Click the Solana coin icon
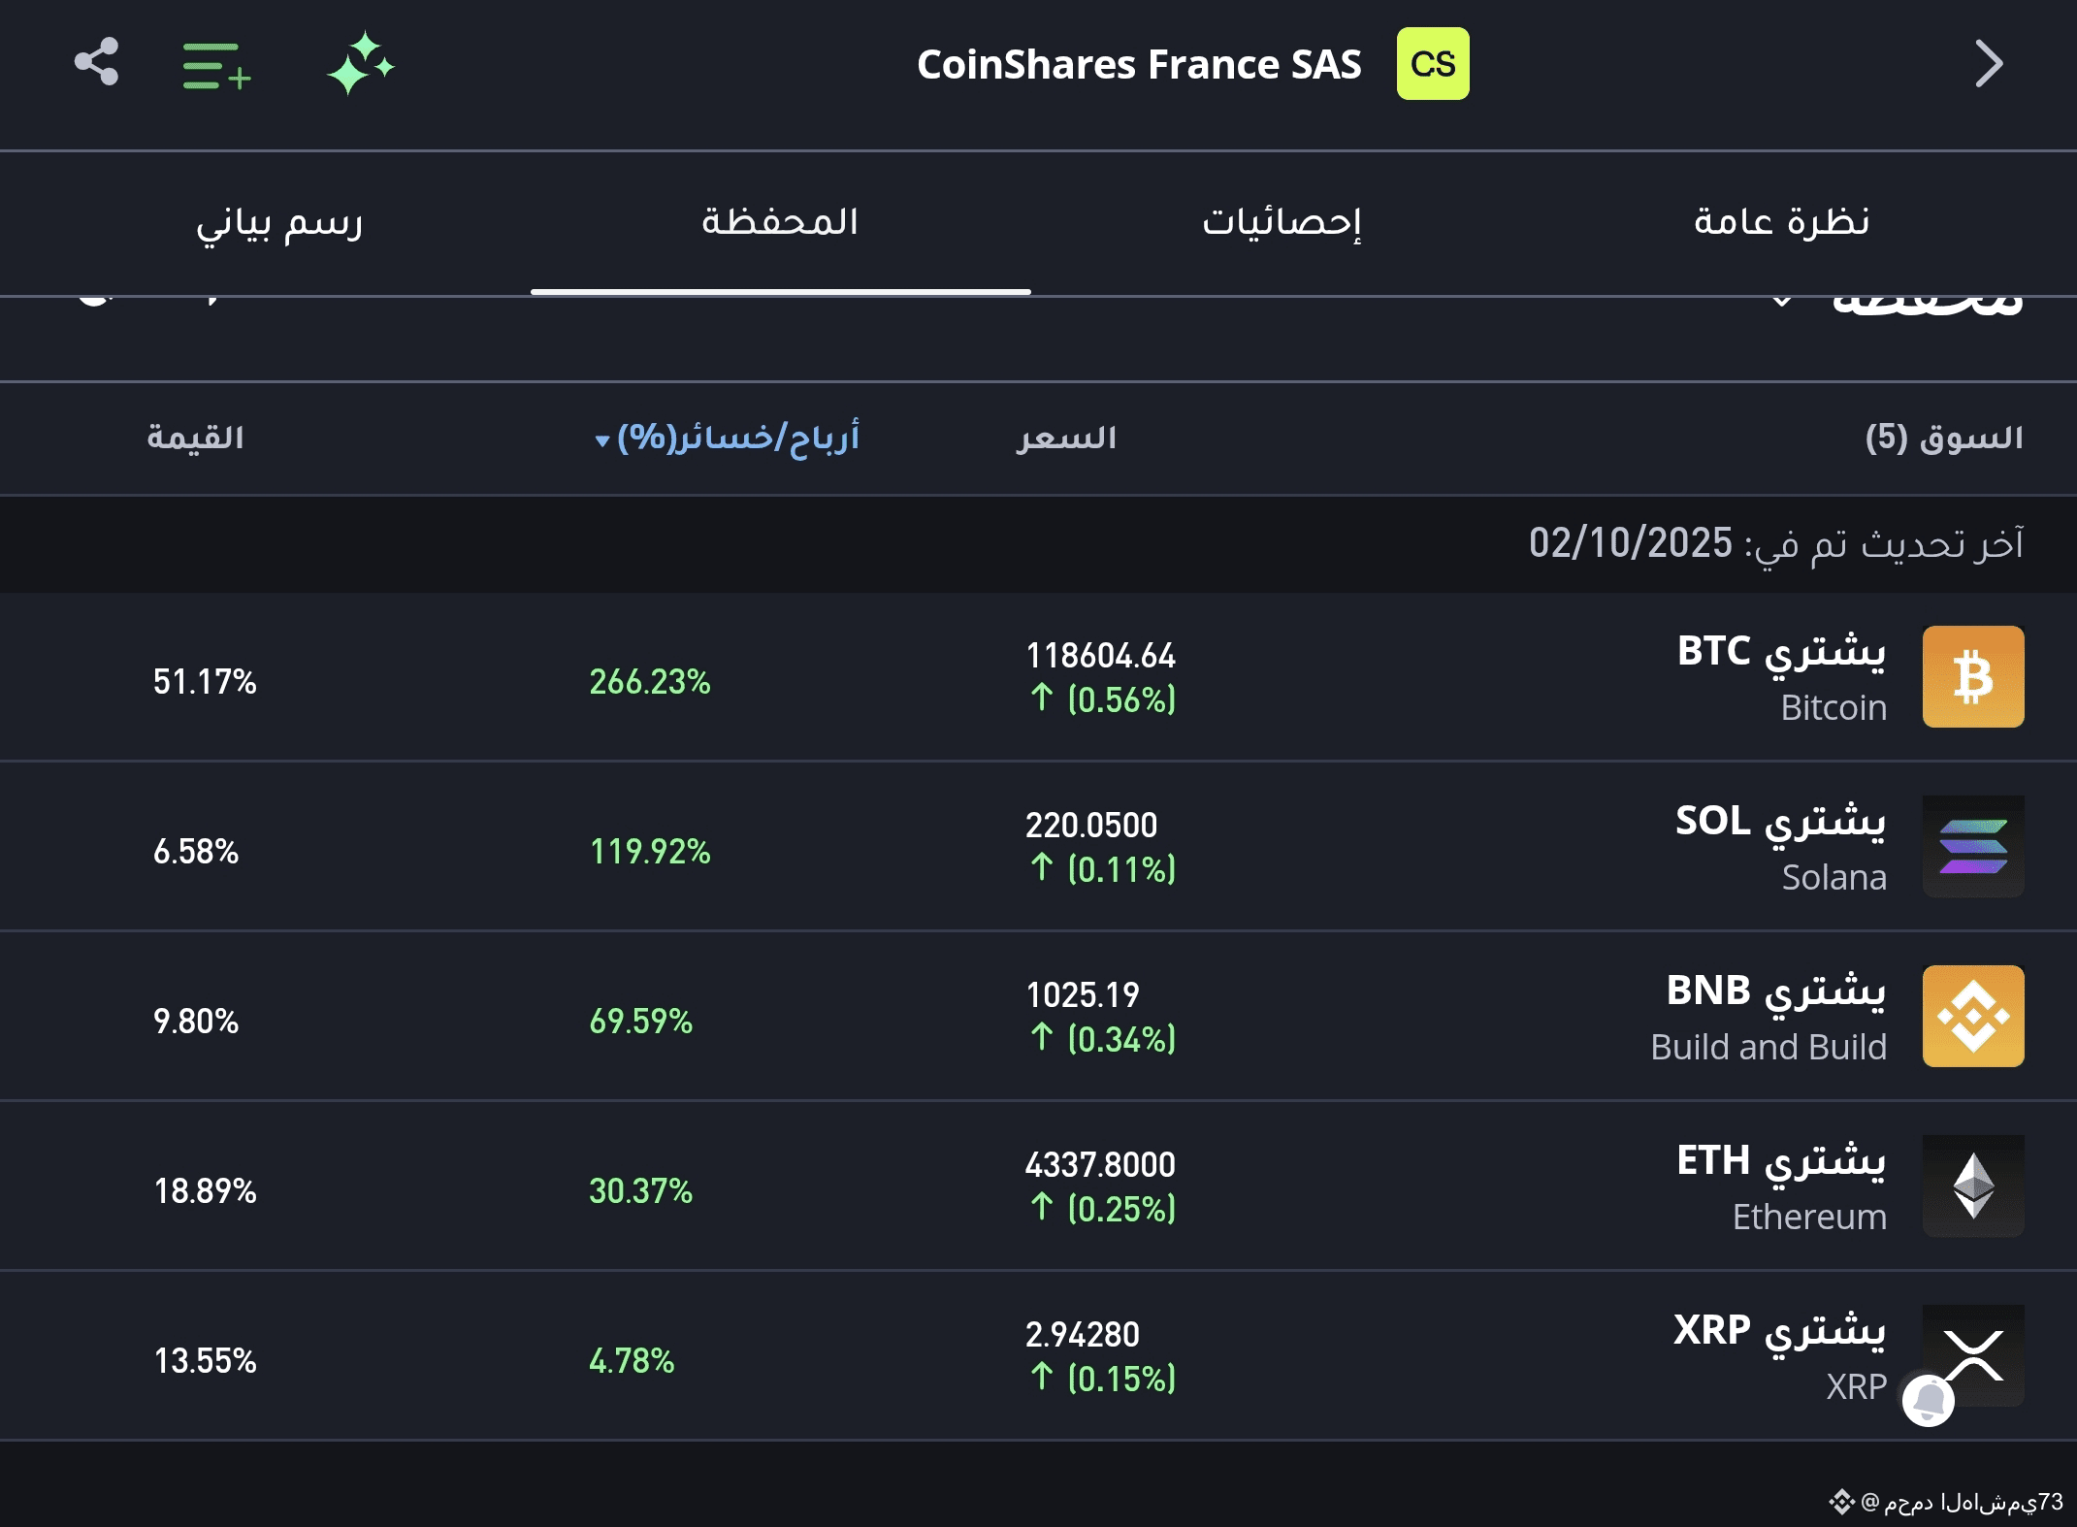 point(1972,846)
